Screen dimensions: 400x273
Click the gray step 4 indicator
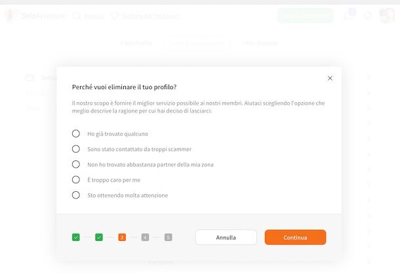coord(145,238)
